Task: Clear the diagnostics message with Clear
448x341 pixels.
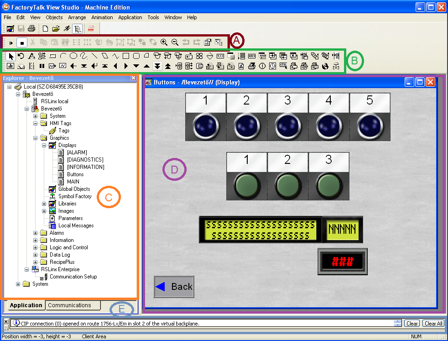Action: [x=412, y=323]
